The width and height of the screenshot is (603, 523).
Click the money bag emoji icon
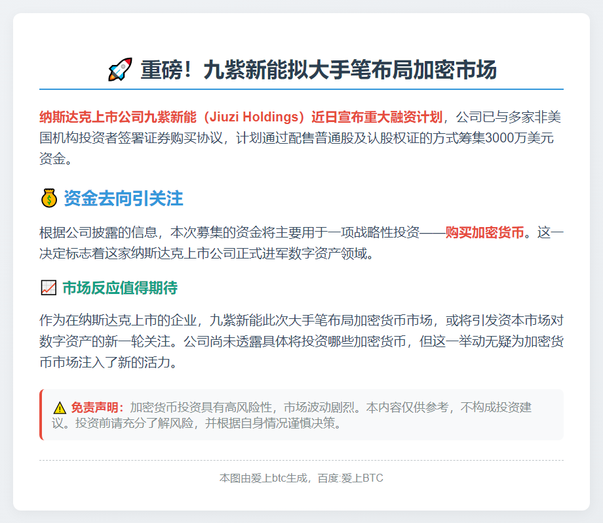[49, 198]
